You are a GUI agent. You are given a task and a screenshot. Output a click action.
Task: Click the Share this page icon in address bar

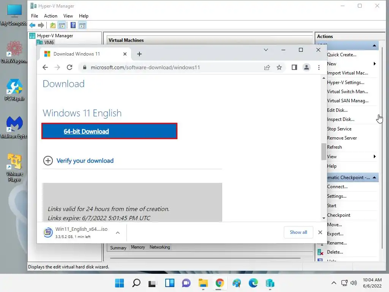click(267, 67)
